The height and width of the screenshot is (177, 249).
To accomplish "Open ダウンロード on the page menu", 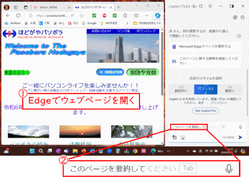I will pos(146,31).
